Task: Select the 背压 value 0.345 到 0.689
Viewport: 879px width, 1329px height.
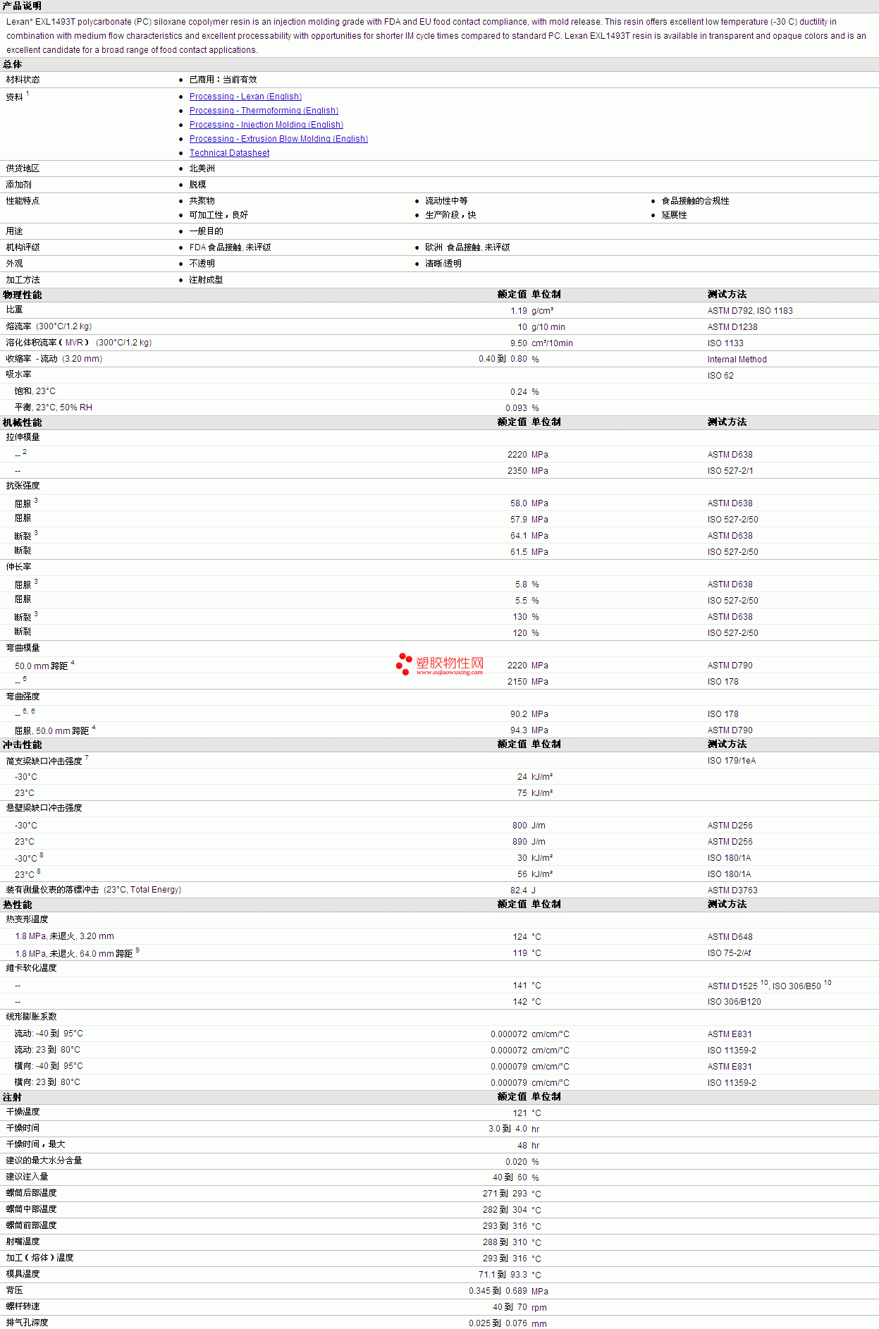Action: [498, 1291]
